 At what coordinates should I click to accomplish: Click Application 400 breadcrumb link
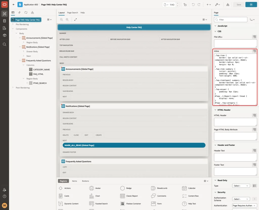click(x=31, y=5)
